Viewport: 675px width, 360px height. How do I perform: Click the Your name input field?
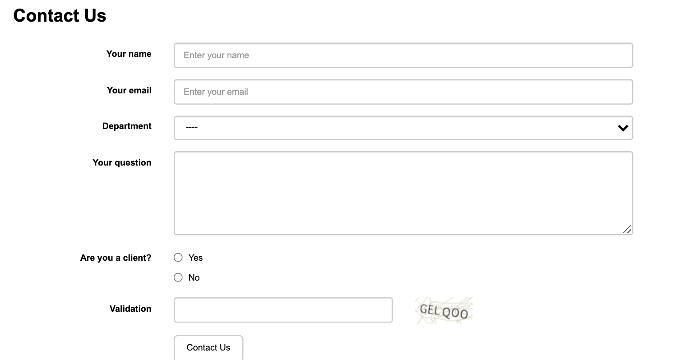403,55
